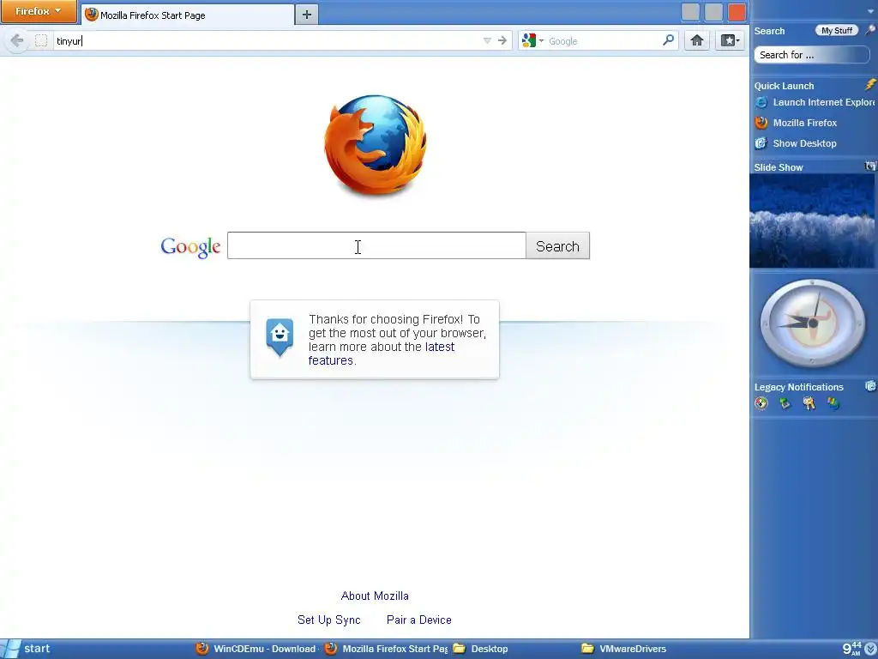The width and height of the screenshot is (878, 659).
Task: Open a new tab with the plus button
Action: [306, 15]
